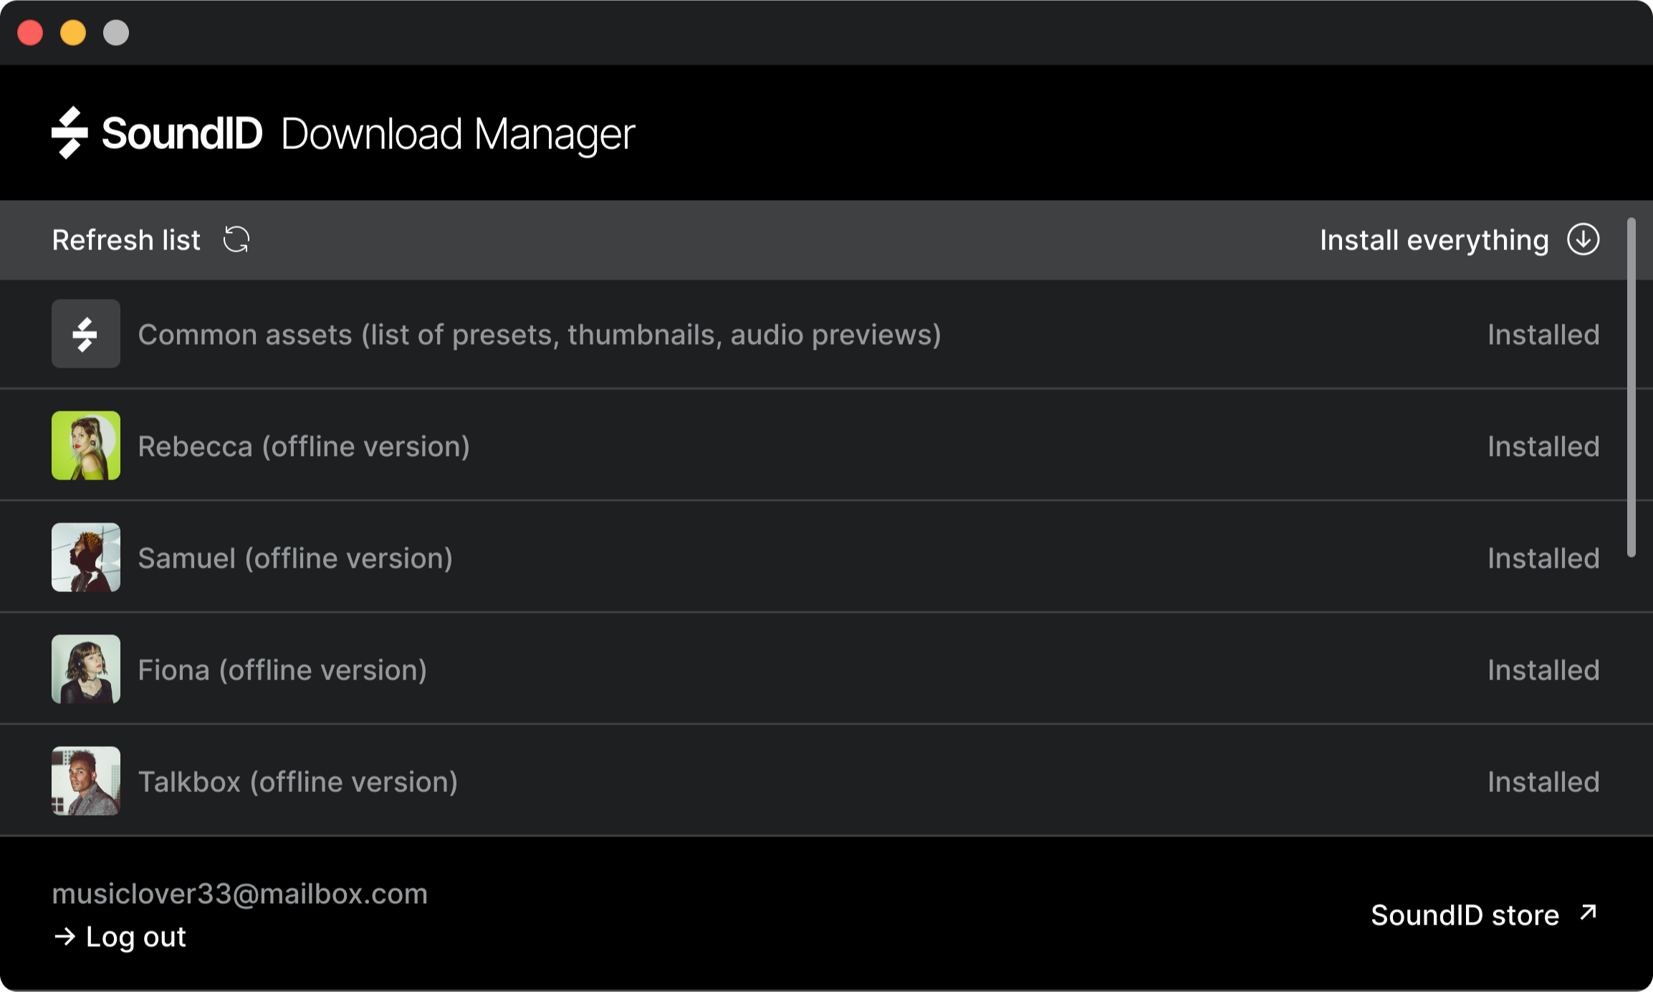Click the Rebecca offline version thumbnail
Screen dimensions: 1653x992
coord(85,445)
